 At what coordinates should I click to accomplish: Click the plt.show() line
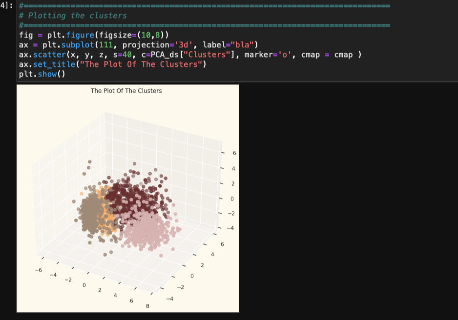(42, 74)
